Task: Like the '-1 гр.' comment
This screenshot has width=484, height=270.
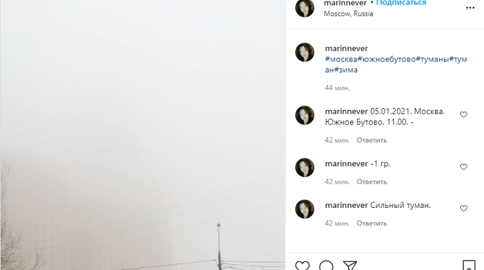Action: pyautogui.click(x=464, y=167)
